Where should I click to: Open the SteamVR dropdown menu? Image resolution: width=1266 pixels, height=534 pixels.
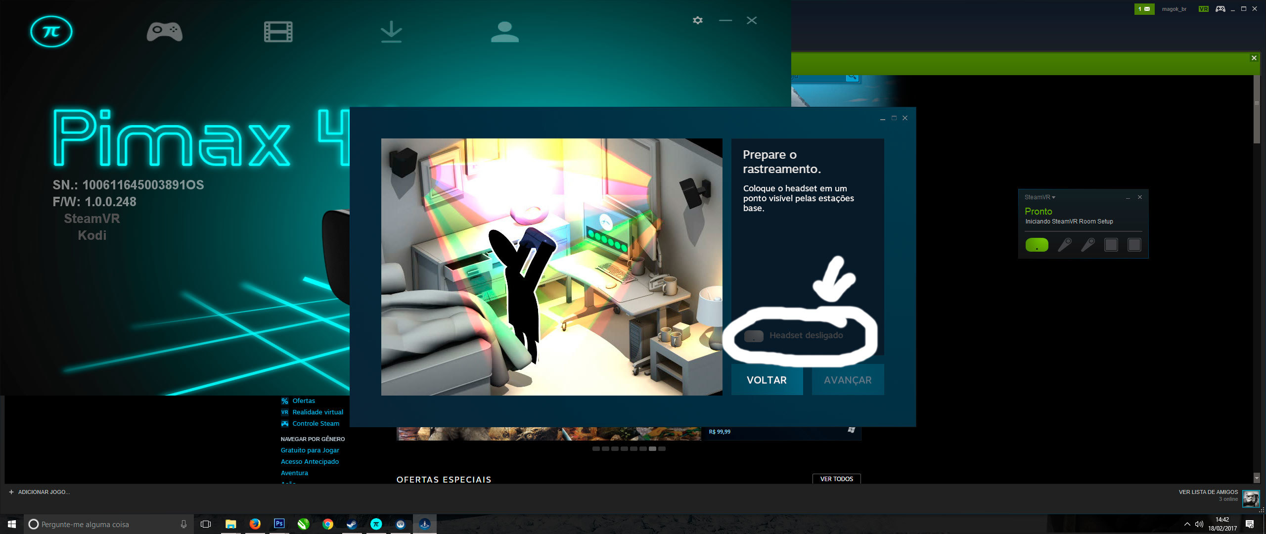pos(1040,197)
